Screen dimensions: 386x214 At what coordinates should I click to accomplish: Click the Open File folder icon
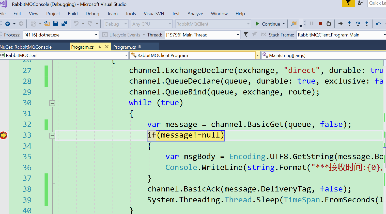pos(47,24)
